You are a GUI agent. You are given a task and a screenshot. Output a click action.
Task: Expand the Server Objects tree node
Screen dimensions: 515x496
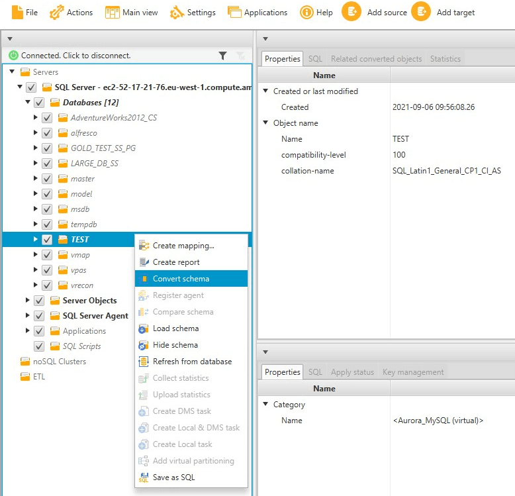[x=28, y=301]
